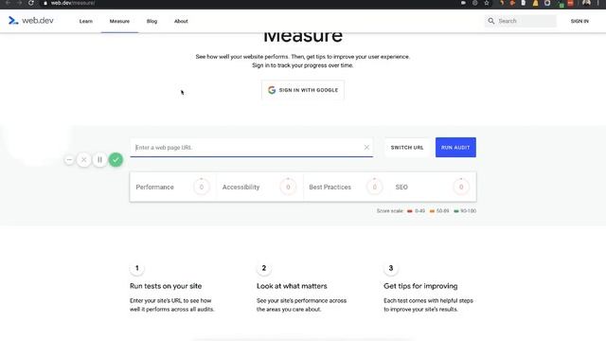
Task: Click the address bar lock icon
Action: click(45, 3)
